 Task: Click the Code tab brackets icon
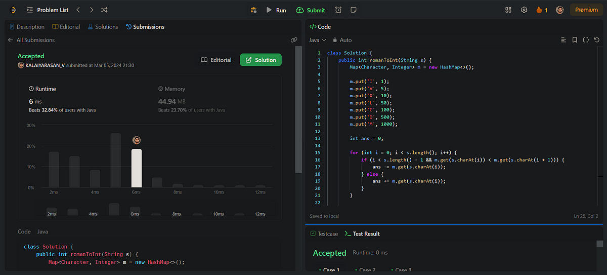pyautogui.click(x=313, y=27)
